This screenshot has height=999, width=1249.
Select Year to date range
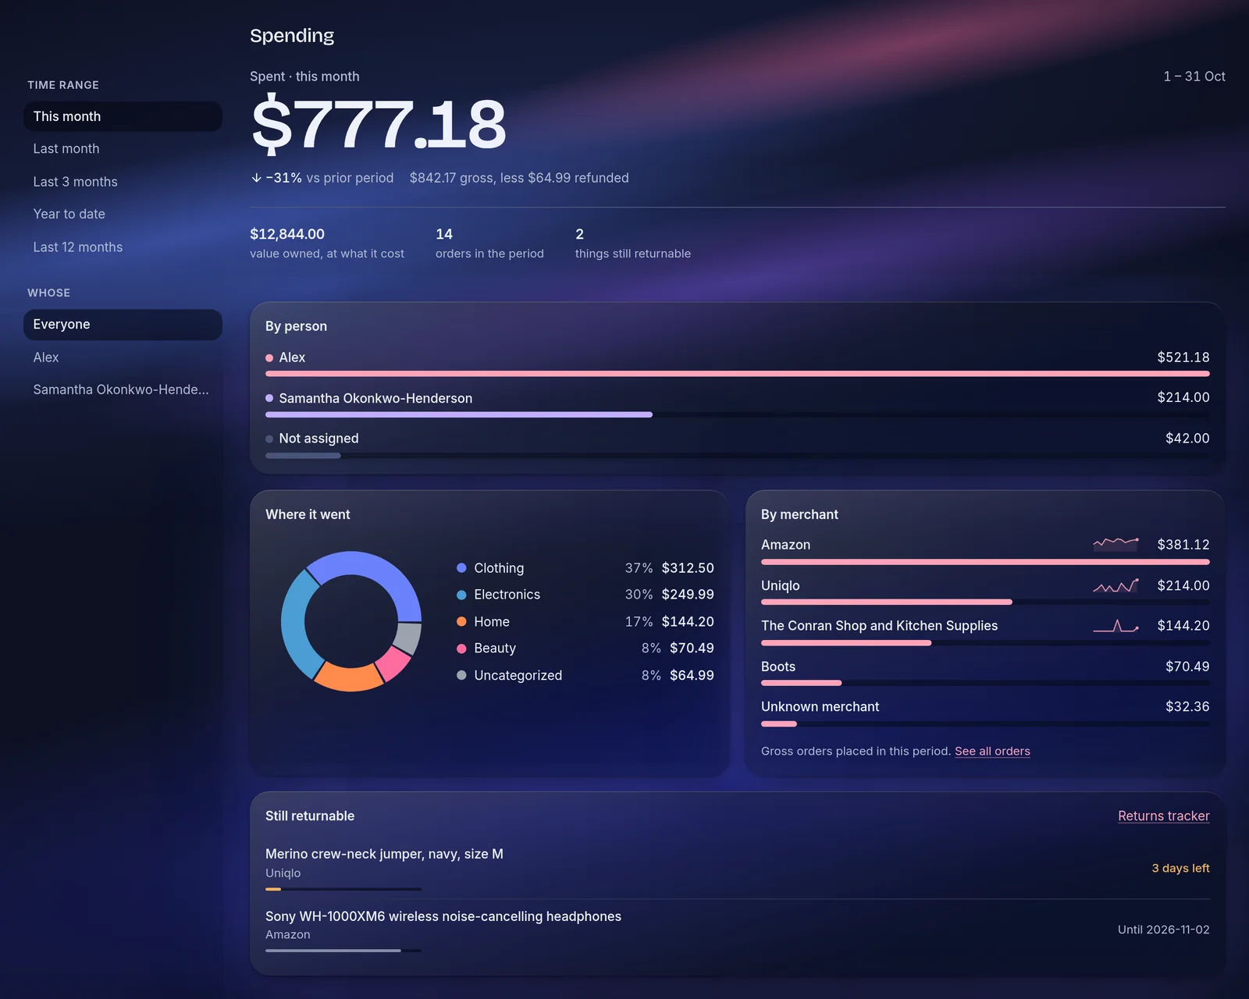point(123,214)
